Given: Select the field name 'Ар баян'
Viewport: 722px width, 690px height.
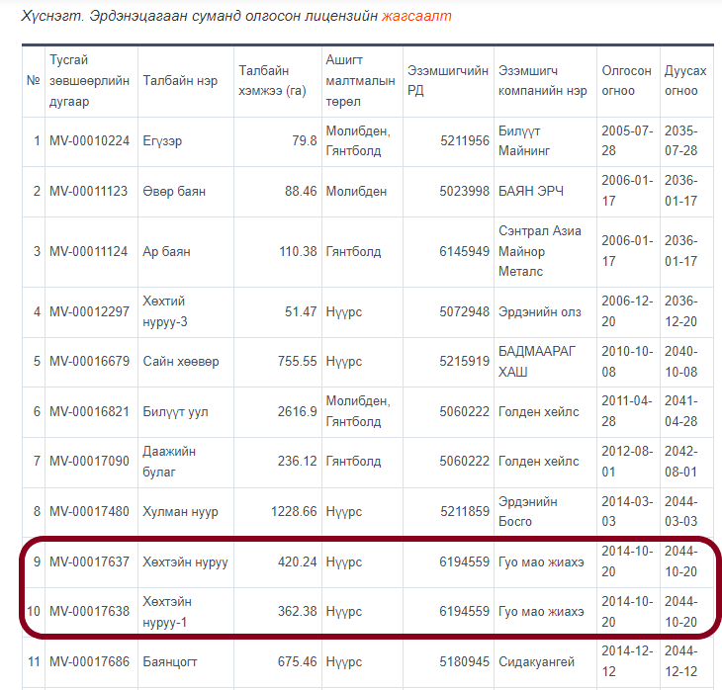Looking at the screenshot, I should pyautogui.click(x=166, y=252).
